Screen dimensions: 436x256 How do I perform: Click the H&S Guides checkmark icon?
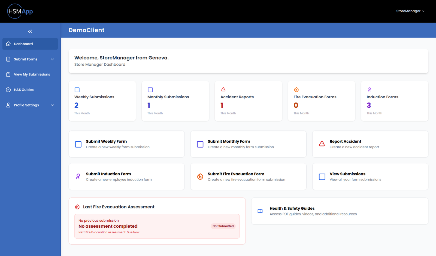8,90
